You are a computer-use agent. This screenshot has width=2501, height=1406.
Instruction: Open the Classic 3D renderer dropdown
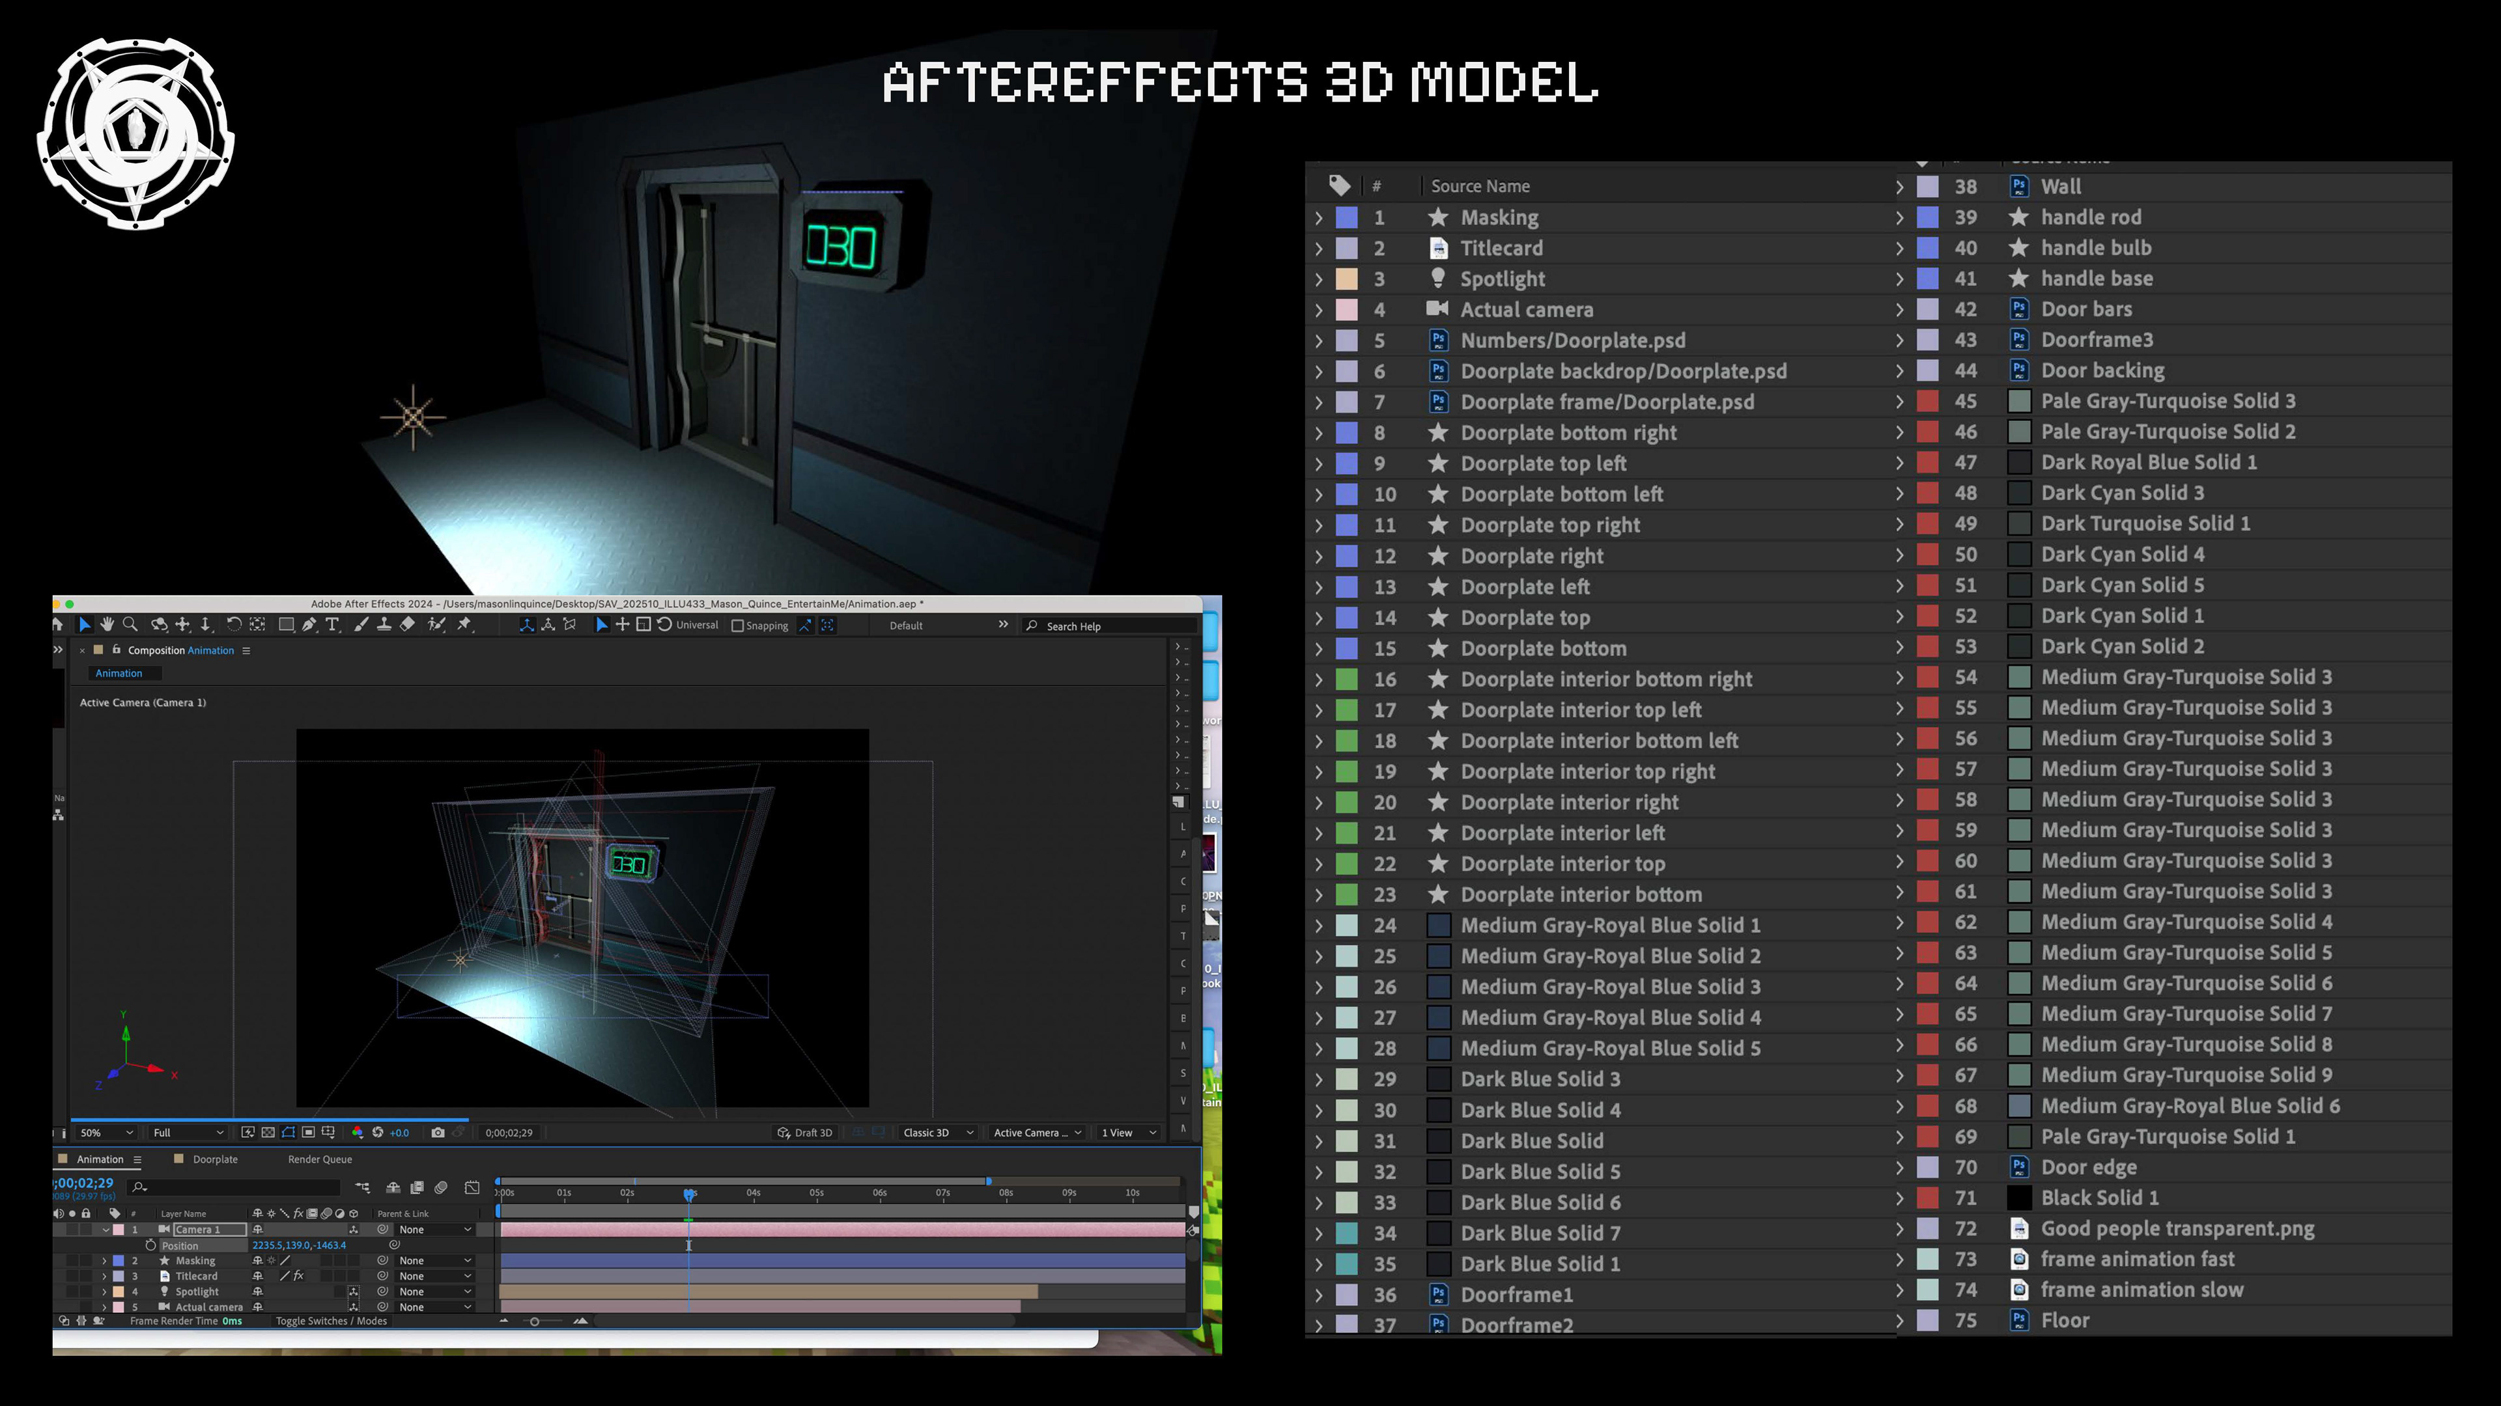[937, 1133]
